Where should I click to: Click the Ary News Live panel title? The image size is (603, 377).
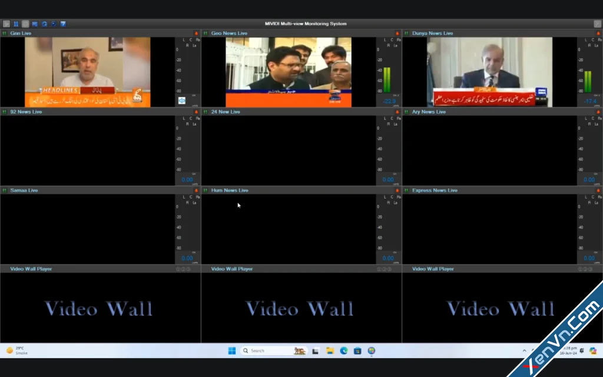(429, 112)
